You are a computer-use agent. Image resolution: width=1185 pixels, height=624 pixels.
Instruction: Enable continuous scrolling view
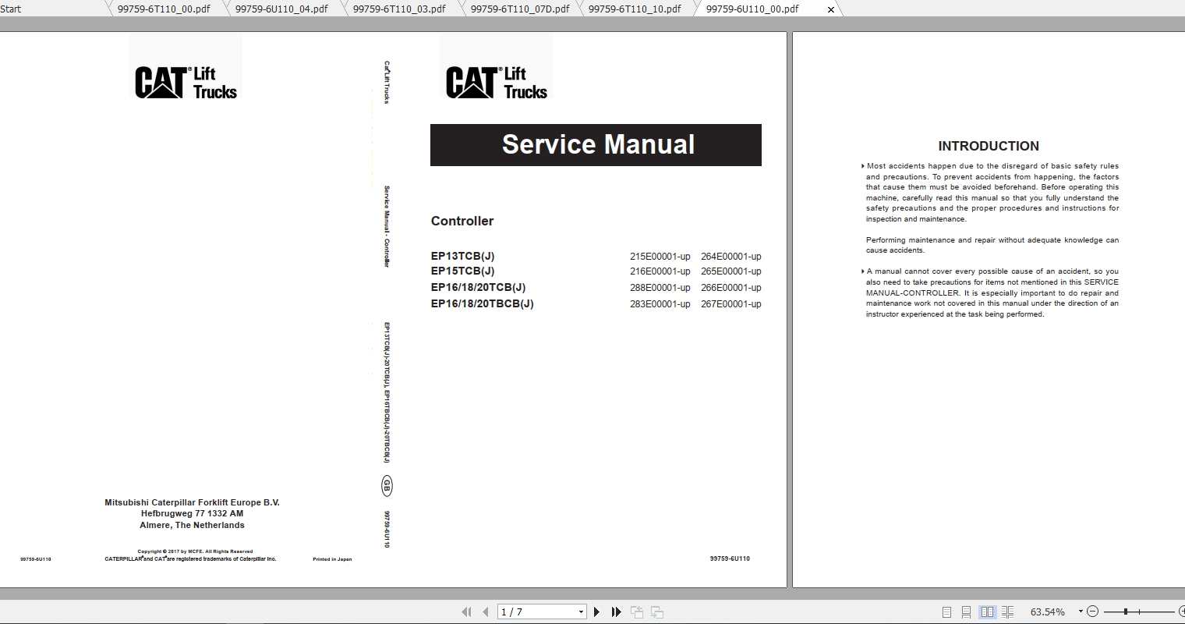[967, 612]
